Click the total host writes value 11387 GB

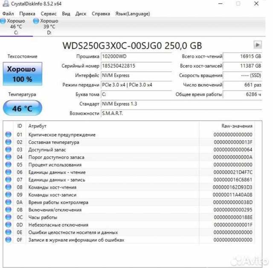pos(243,66)
